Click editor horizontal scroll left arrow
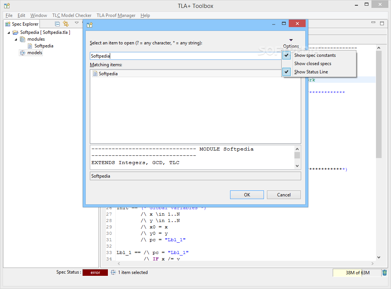The width and height of the screenshot is (391, 289). pos(119,263)
